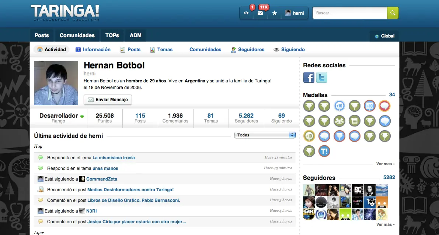Image resolution: width=439 pixels, height=235 pixels.
Task: Click Hernan Botbol's profile photo
Action: pyautogui.click(x=56, y=83)
